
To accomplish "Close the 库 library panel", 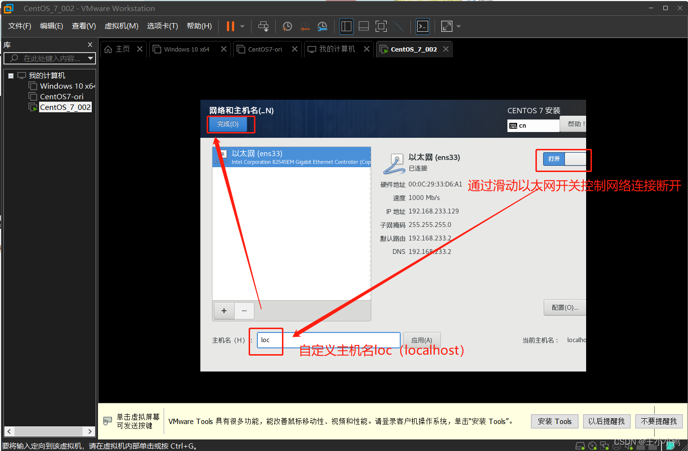I will point(90,45).
